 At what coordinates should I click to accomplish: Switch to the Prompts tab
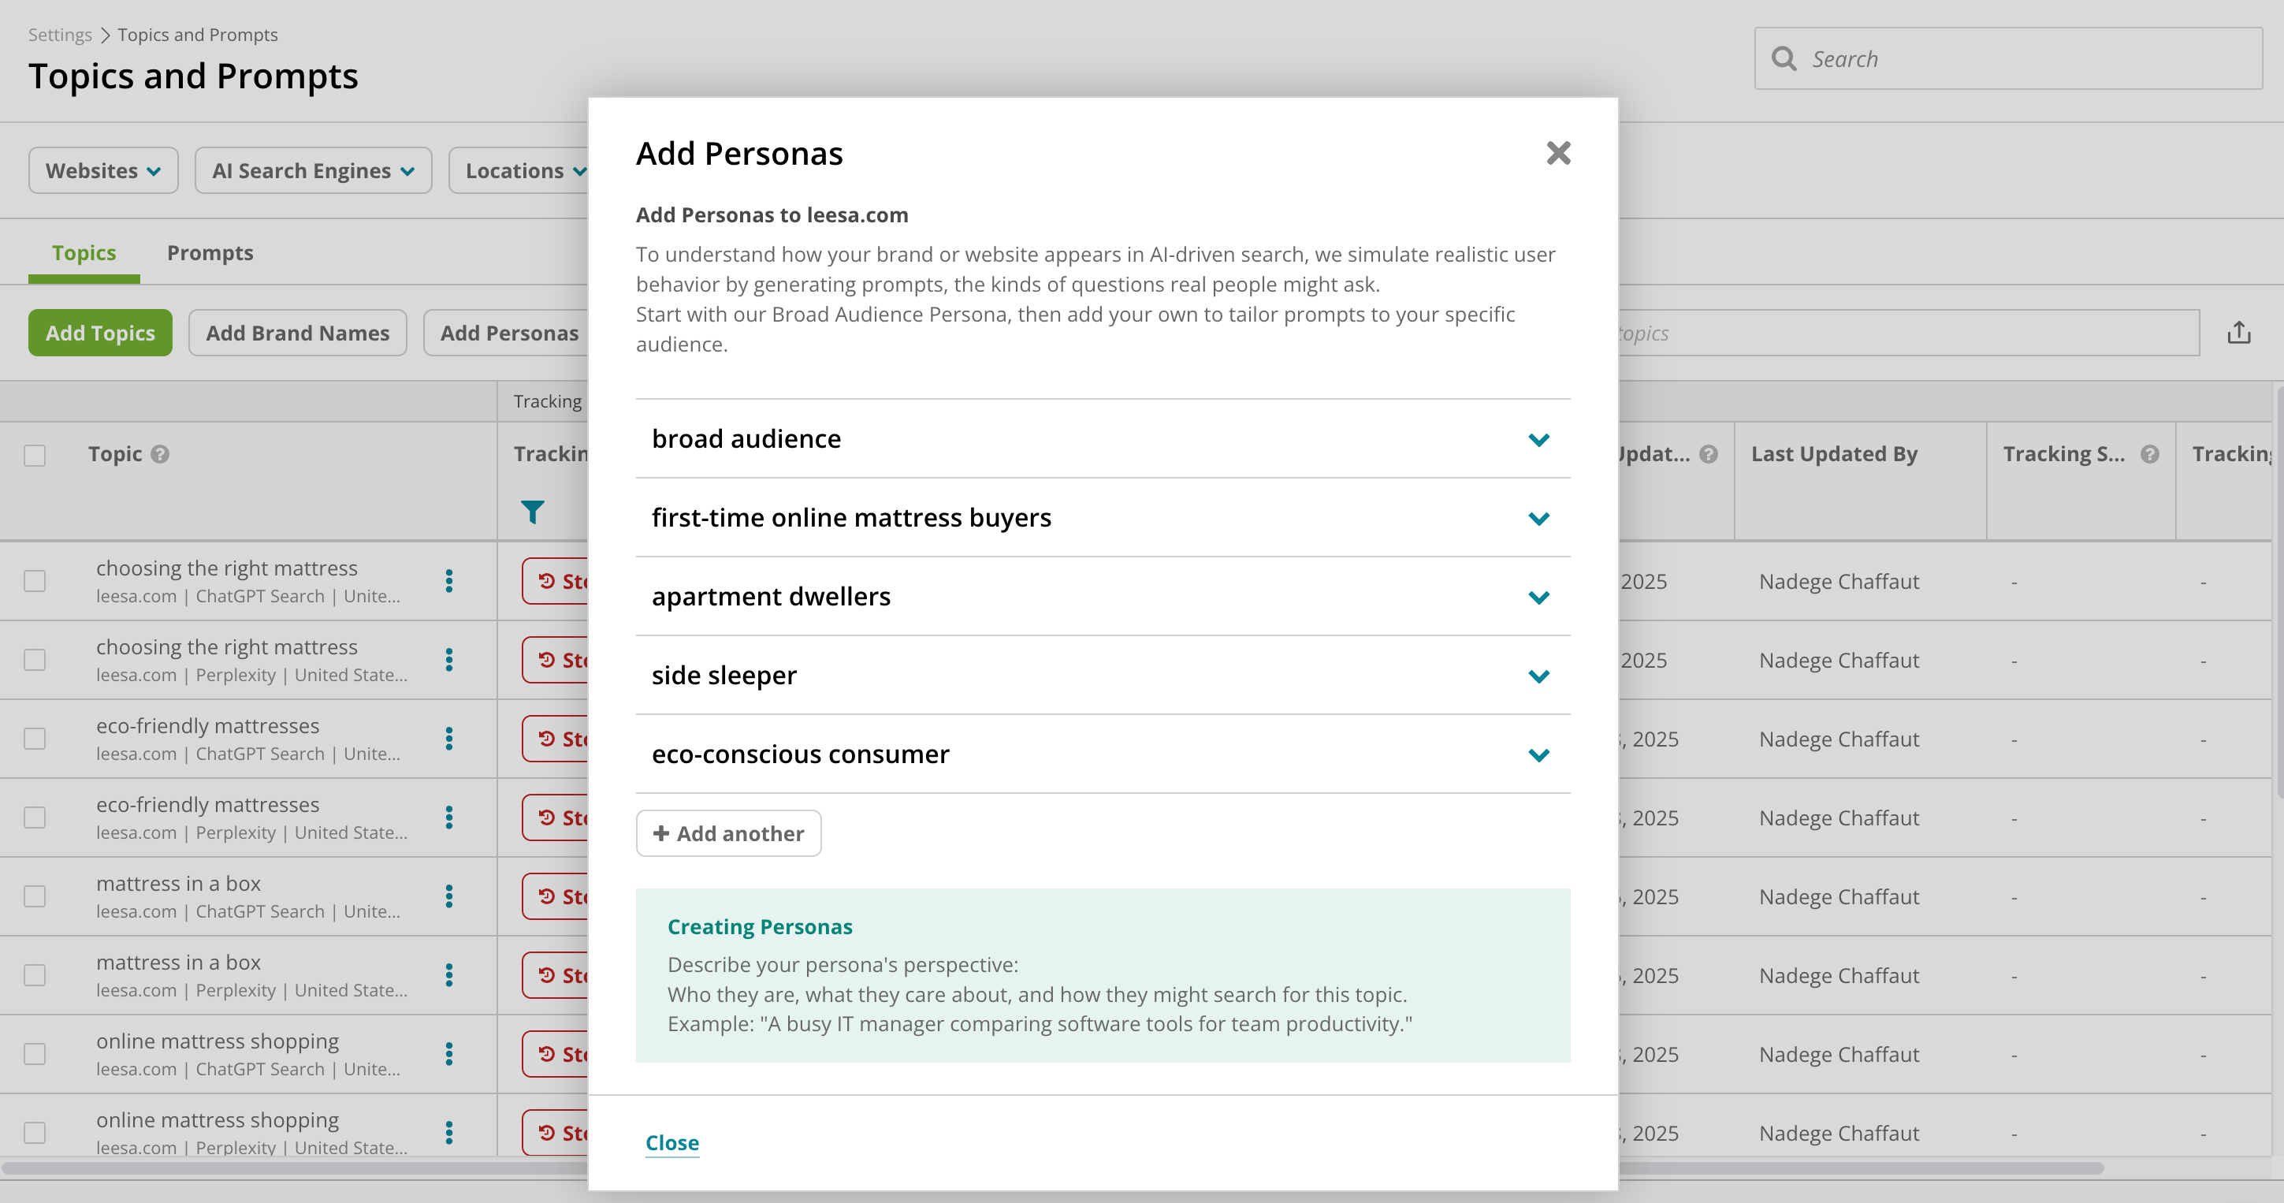(x=210, y=253)
